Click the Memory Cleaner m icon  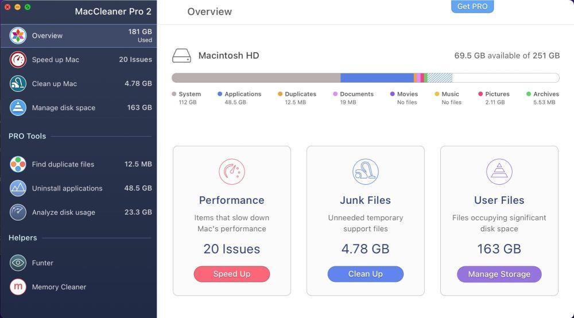pyautogui.click(x=18, y=287)
